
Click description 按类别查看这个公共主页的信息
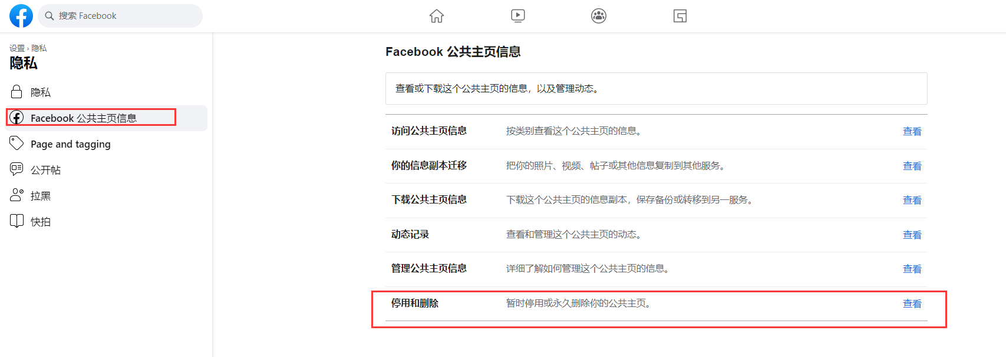[x=573, y=131]
